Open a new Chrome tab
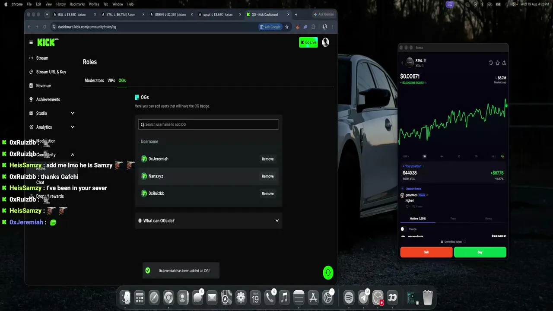The width and height of the screenshot is (553, 311). click(x=296, y=14)
